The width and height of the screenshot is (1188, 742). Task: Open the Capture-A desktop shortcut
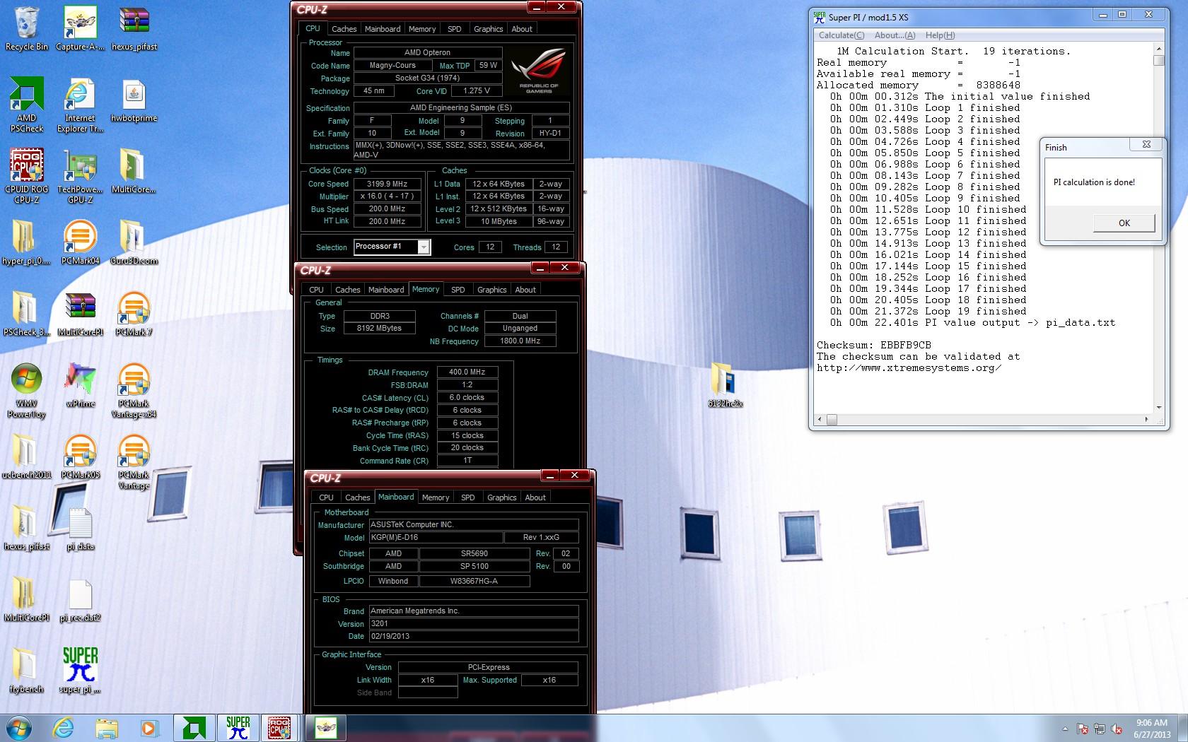point(80,28)
